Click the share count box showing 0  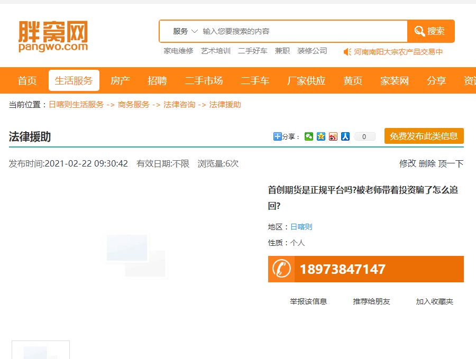point(364,136)
